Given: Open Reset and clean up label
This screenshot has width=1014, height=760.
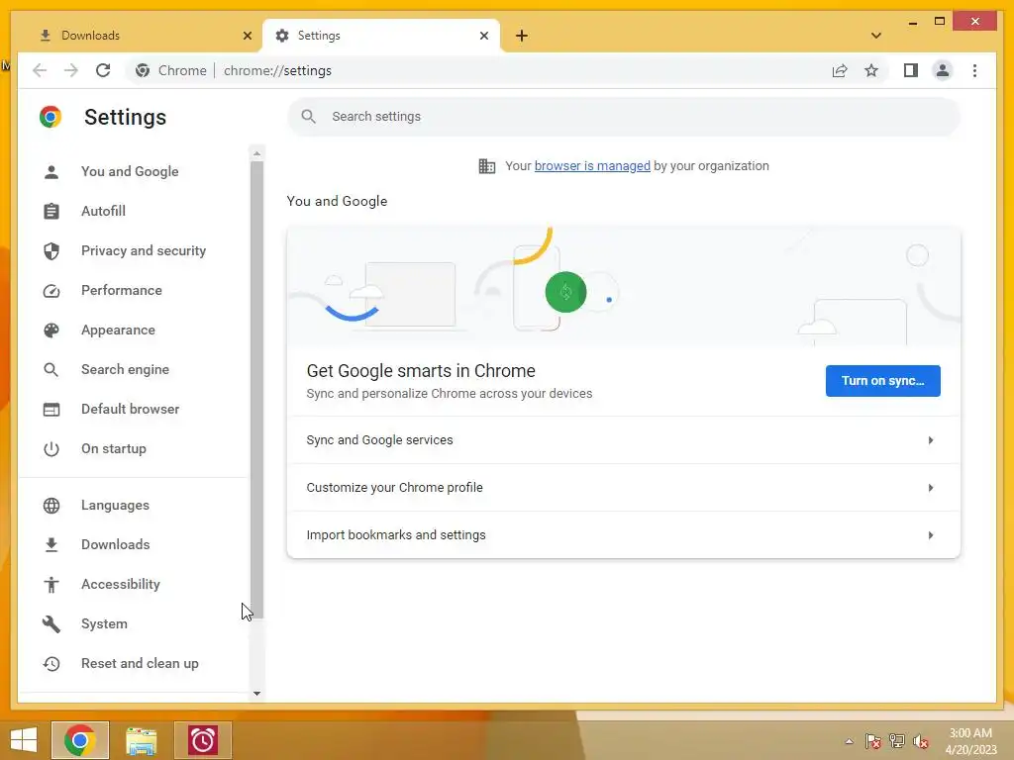Looking at the screenshot, I should pyautogui.click(x=140, y=664).
